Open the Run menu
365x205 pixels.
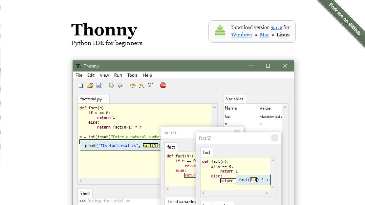[x=118, y=75]
